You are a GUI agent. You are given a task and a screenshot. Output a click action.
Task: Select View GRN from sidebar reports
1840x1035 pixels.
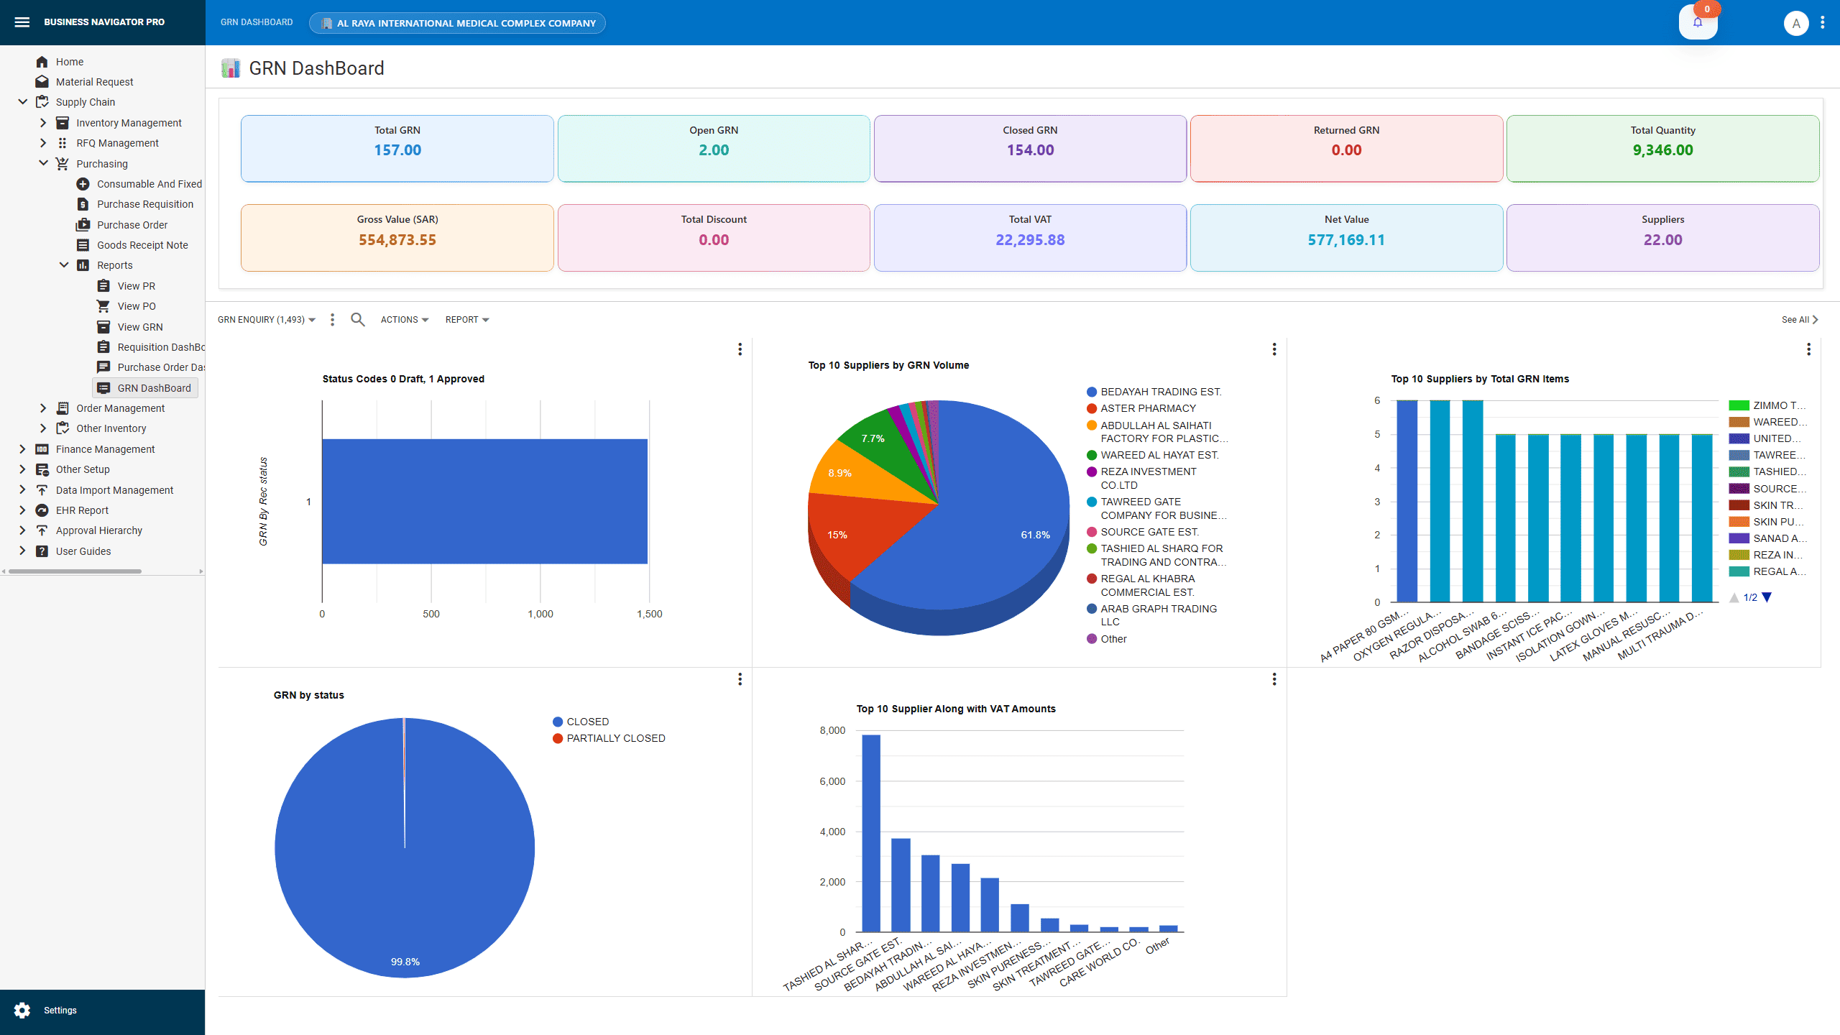140,326
